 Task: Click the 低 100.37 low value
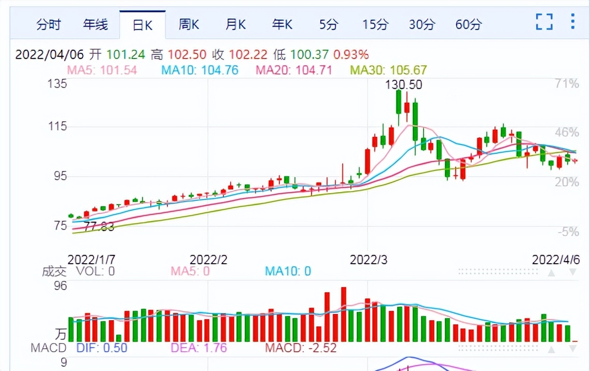pos(301,55)
